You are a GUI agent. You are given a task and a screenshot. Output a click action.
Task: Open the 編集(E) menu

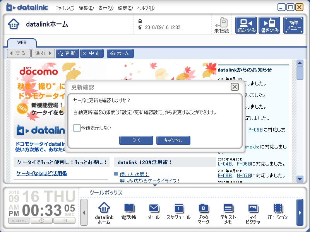point(86,8)
